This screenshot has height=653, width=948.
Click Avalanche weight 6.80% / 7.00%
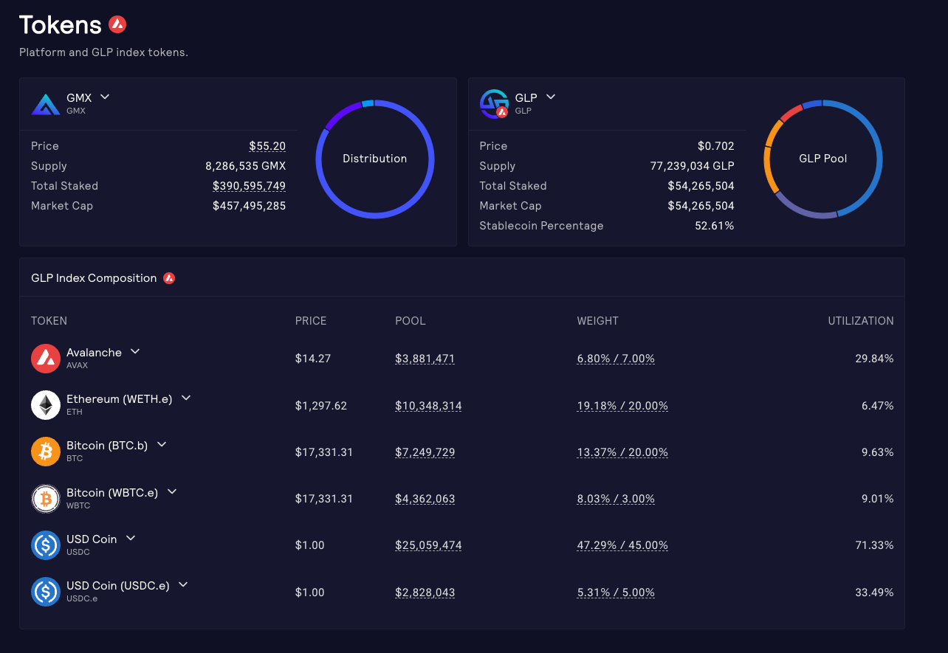616,359
